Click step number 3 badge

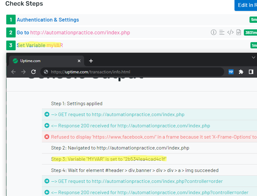11,45
